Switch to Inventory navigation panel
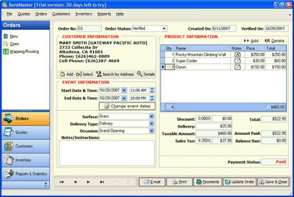 coord(26,160)
